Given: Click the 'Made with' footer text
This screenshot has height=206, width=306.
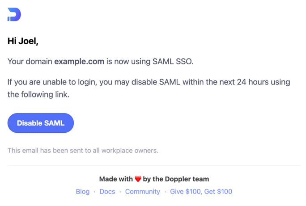Looking at the screenshot, I should (x=116, y=179).
